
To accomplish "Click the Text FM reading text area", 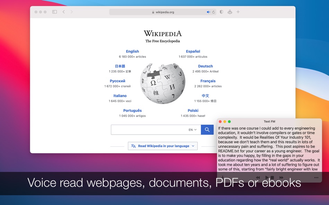I will (x=269, y=148).
